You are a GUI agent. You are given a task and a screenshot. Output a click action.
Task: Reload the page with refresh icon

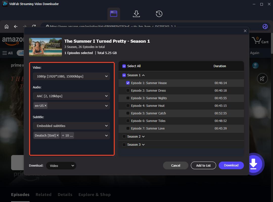tap(34, 26)
